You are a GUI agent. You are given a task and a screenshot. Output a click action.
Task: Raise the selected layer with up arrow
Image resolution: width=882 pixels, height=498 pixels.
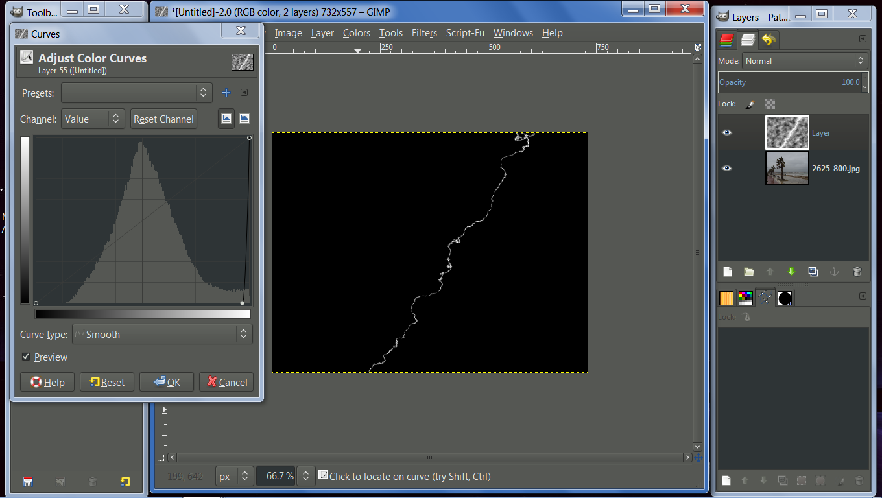(770, 272)
